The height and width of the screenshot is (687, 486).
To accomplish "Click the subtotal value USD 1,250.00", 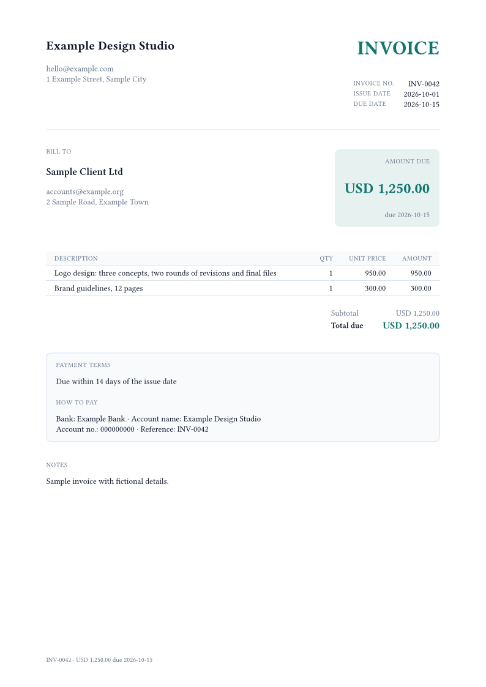I will click(417, 313).
